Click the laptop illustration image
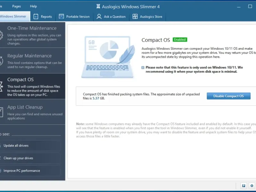256x192 pixels. [108, 57]
